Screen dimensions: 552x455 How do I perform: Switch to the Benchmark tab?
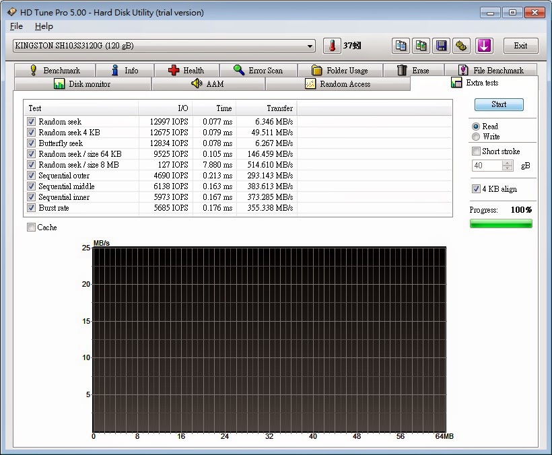(55, 71)
